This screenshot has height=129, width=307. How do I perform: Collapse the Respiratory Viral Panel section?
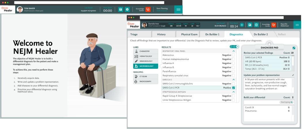click(233, 51)
